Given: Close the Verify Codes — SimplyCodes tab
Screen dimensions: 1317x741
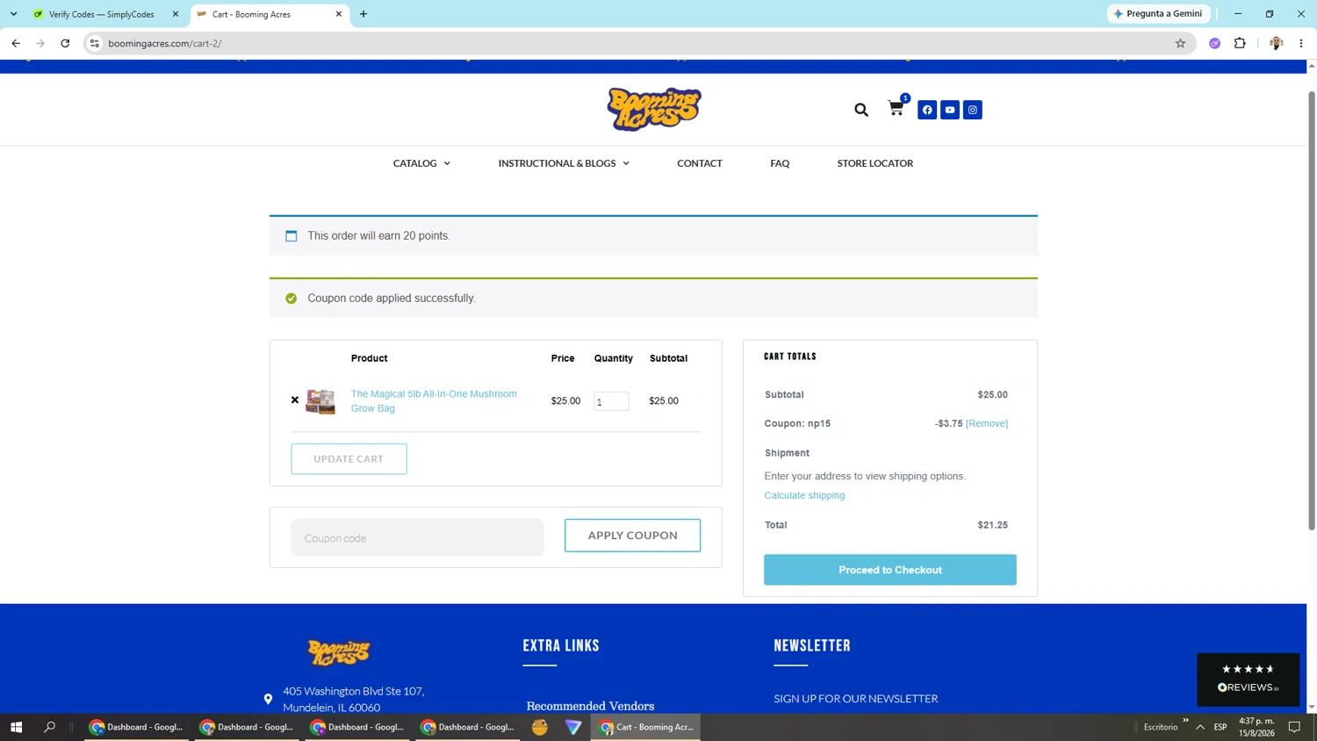Looking at the screenshot, I should pyautogui.click(x=176, y=14).
